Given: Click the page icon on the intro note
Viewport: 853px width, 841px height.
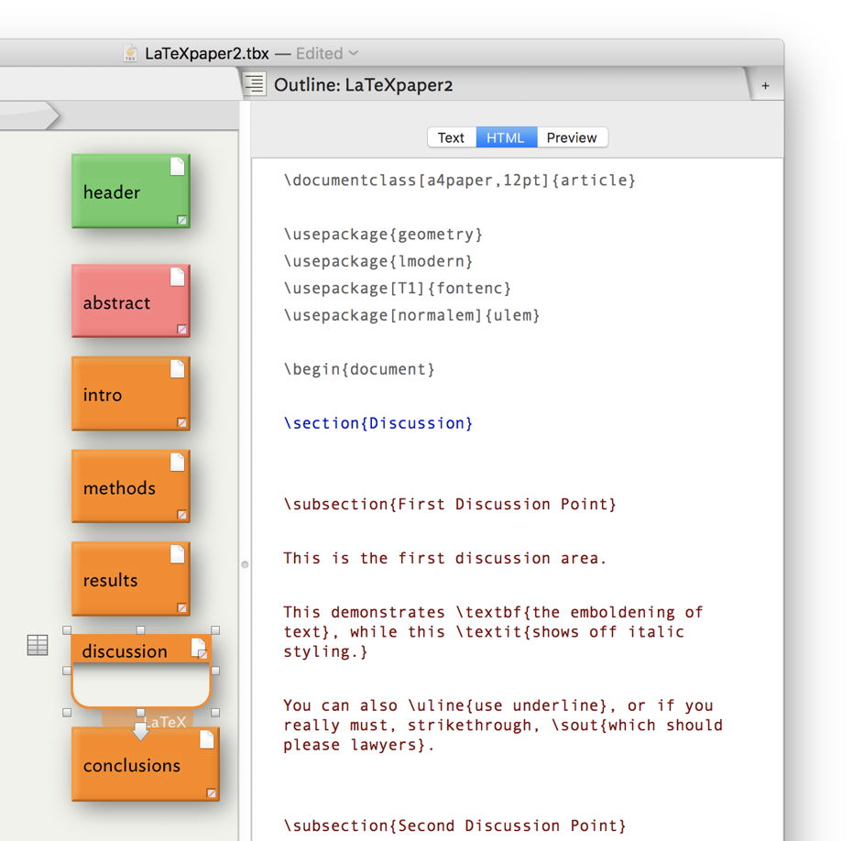Looking at the screenshot, I should click(x=177, y=368).
